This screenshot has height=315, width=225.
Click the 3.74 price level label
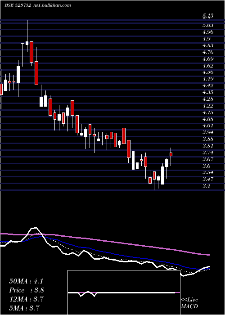coord(208,153)
